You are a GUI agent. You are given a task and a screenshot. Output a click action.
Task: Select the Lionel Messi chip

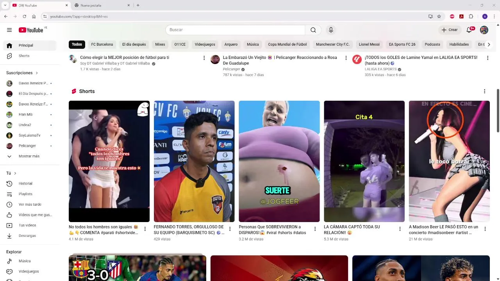(369, 44)
